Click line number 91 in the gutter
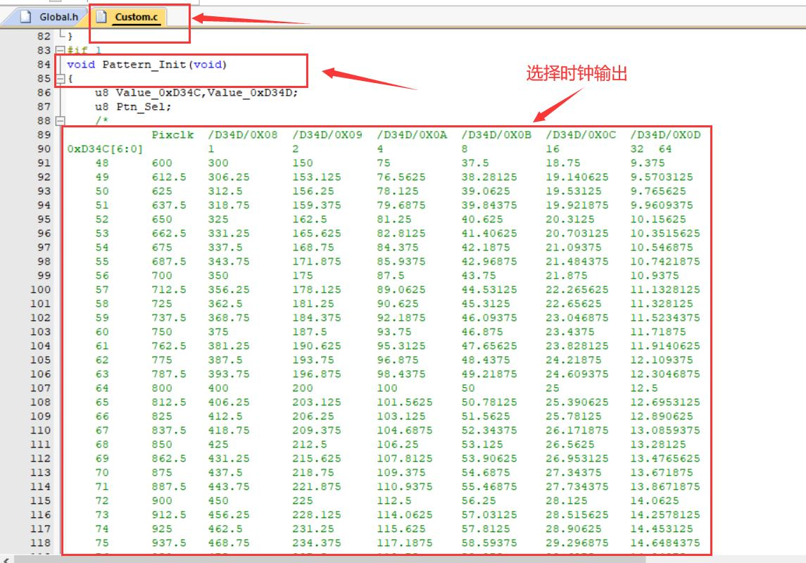Viewport: 806px width, 563px height. point(44,163)
